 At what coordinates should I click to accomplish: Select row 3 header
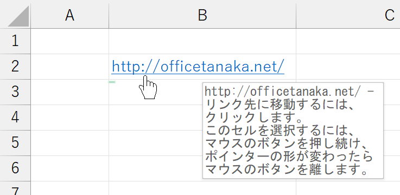pyautogui.click(x=15, y=92)
